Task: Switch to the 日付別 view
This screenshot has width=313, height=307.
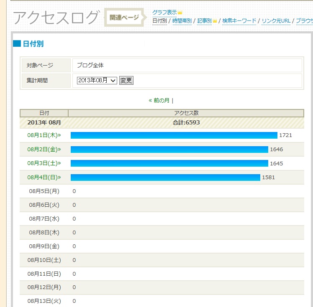Action: pyautogui.click(x=159, y=21)
